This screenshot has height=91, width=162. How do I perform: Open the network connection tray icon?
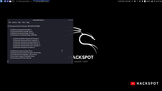point(132,1)
